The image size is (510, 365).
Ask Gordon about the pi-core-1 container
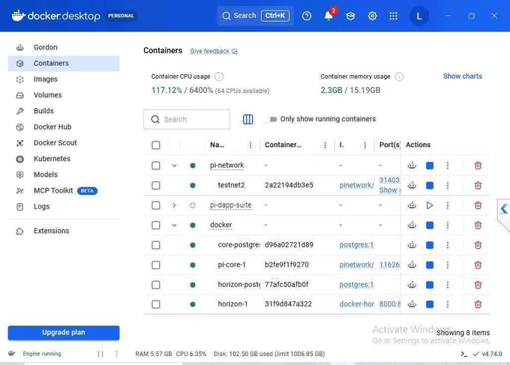tap(412, 265)
